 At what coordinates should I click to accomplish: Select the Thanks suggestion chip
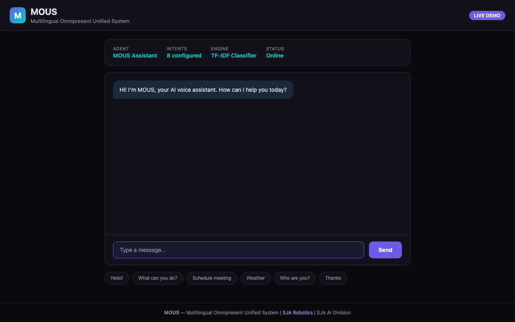(333, 278)
